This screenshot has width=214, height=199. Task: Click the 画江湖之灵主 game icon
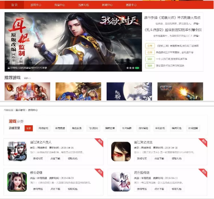(121, 151)
